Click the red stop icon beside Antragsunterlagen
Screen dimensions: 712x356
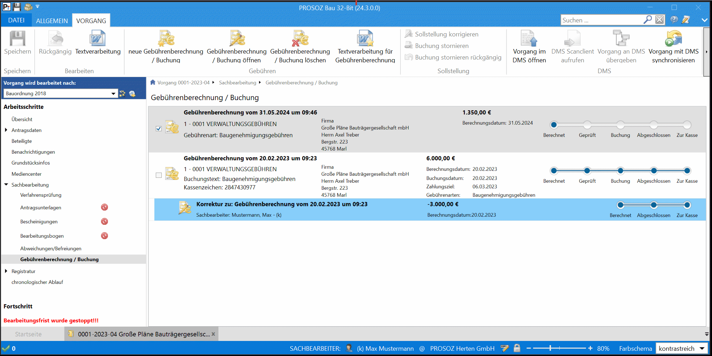pyautogui.click(x=104, y=207)
